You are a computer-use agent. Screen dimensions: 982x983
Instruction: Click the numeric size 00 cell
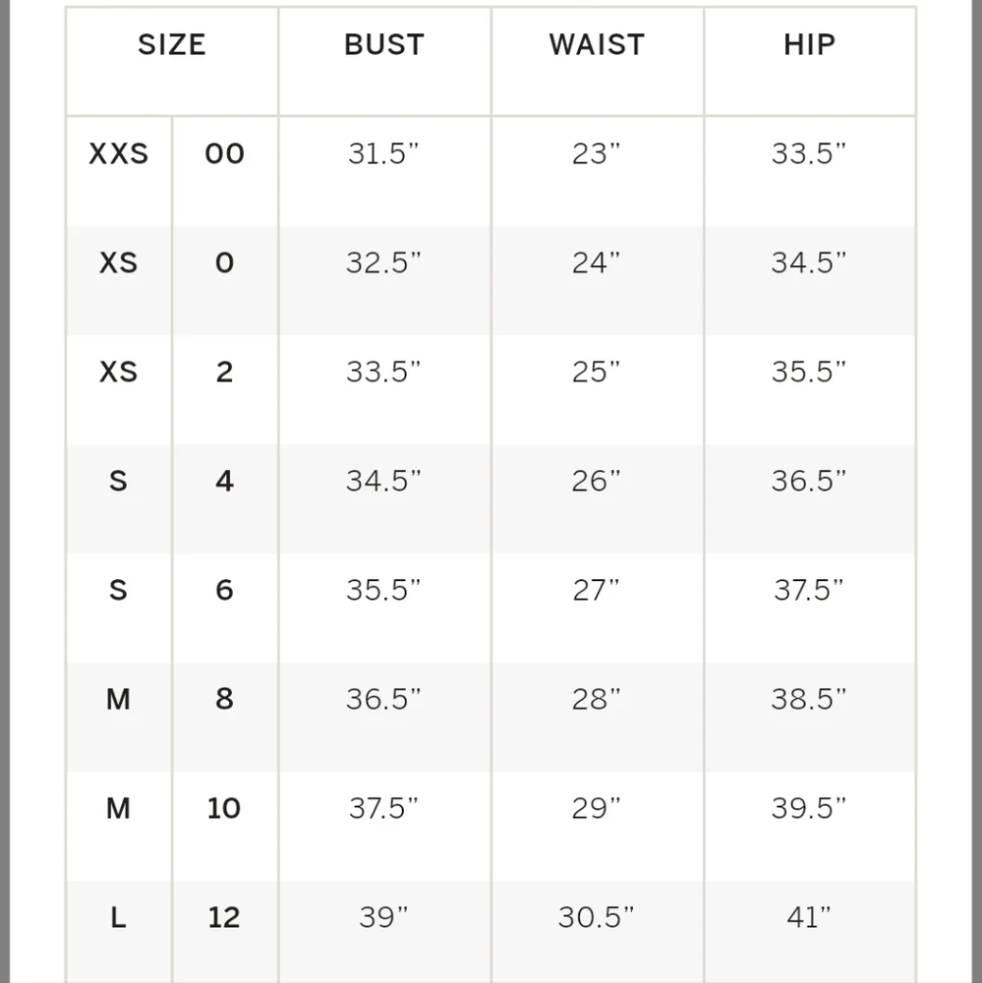tap(224, 154)
